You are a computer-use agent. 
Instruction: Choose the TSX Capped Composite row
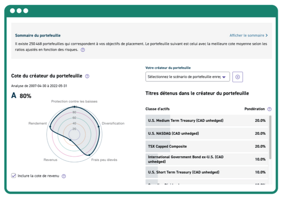(206, 147)
